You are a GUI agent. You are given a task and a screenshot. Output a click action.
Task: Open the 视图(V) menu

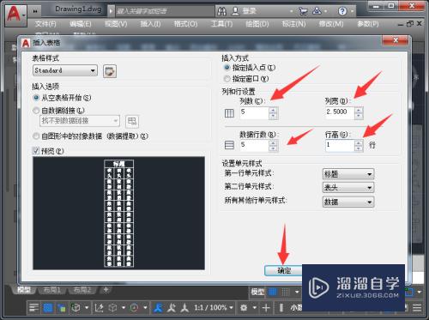pyautogui.click(x=116, y=24)
